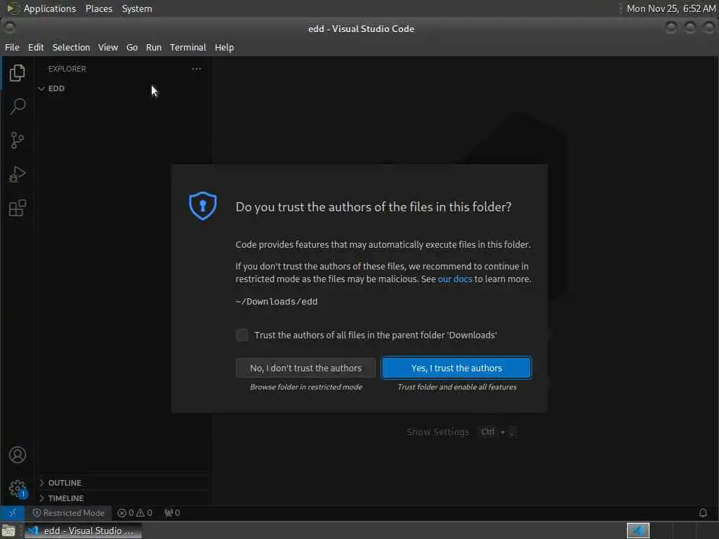Click 'Yes, I trust the authors' button
719x539 pixels.
click(456, 368)
